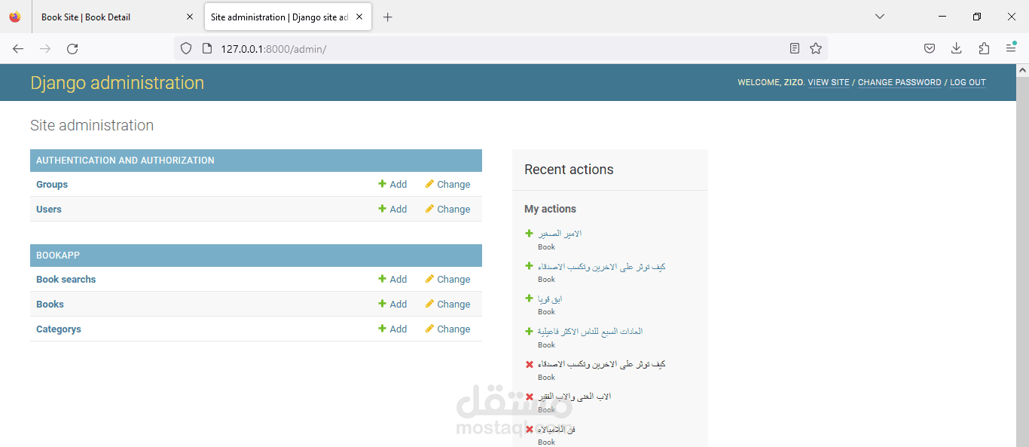The image size is (1029, 447).
Task: Reload the admin page
Action: pyautogui.click(x=72, y=48)
